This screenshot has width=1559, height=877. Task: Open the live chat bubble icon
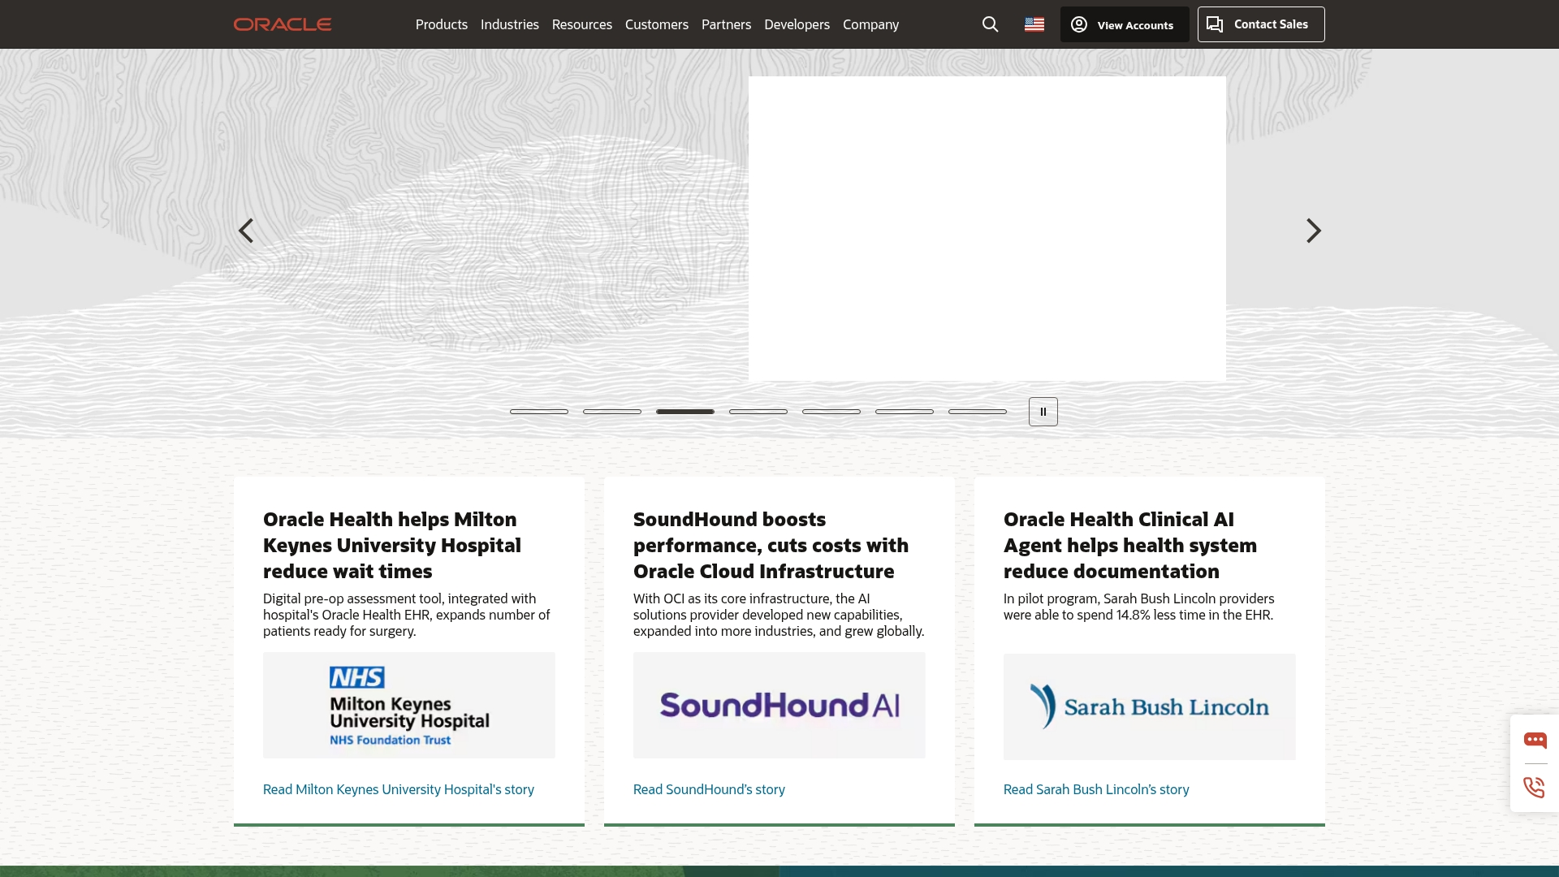(1535, 740)
